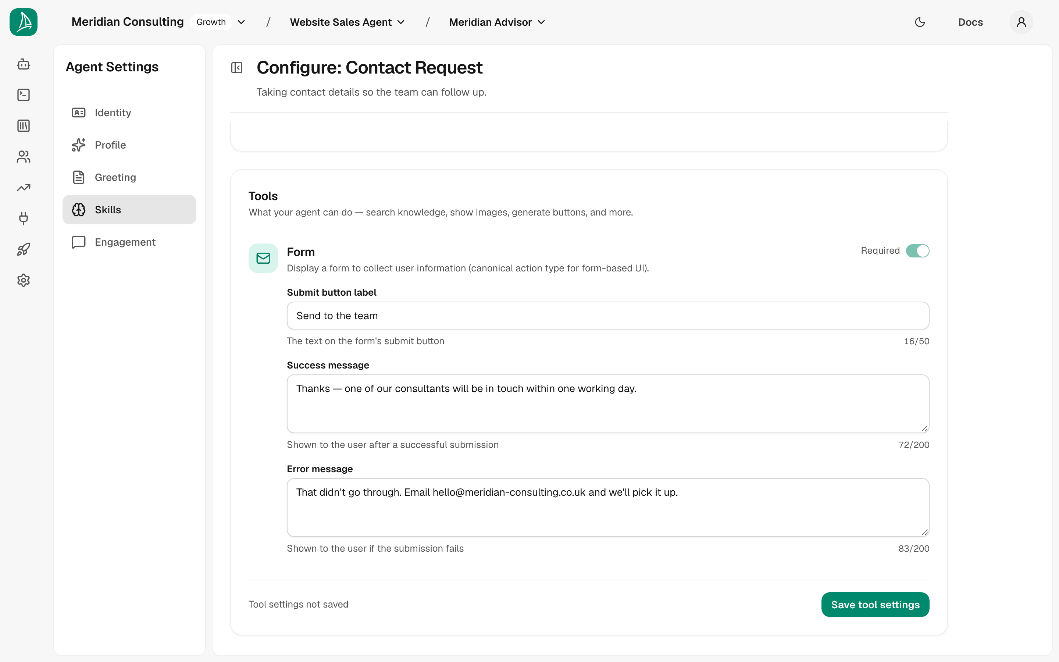Open the Docs link

(x=970, y=22)
